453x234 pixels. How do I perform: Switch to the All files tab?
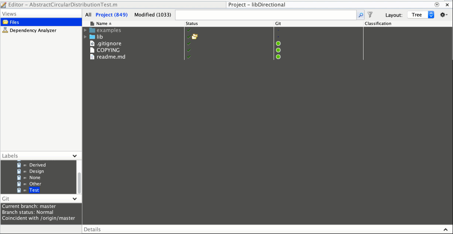[x=88, y=15]
